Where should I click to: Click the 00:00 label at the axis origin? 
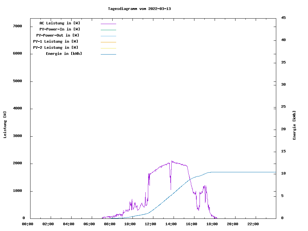28,224
